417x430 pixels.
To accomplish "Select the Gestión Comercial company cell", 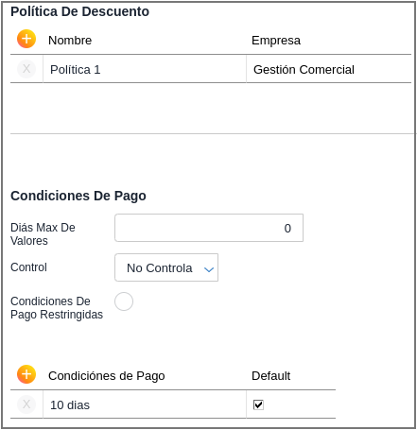I will tap(329, 69).
